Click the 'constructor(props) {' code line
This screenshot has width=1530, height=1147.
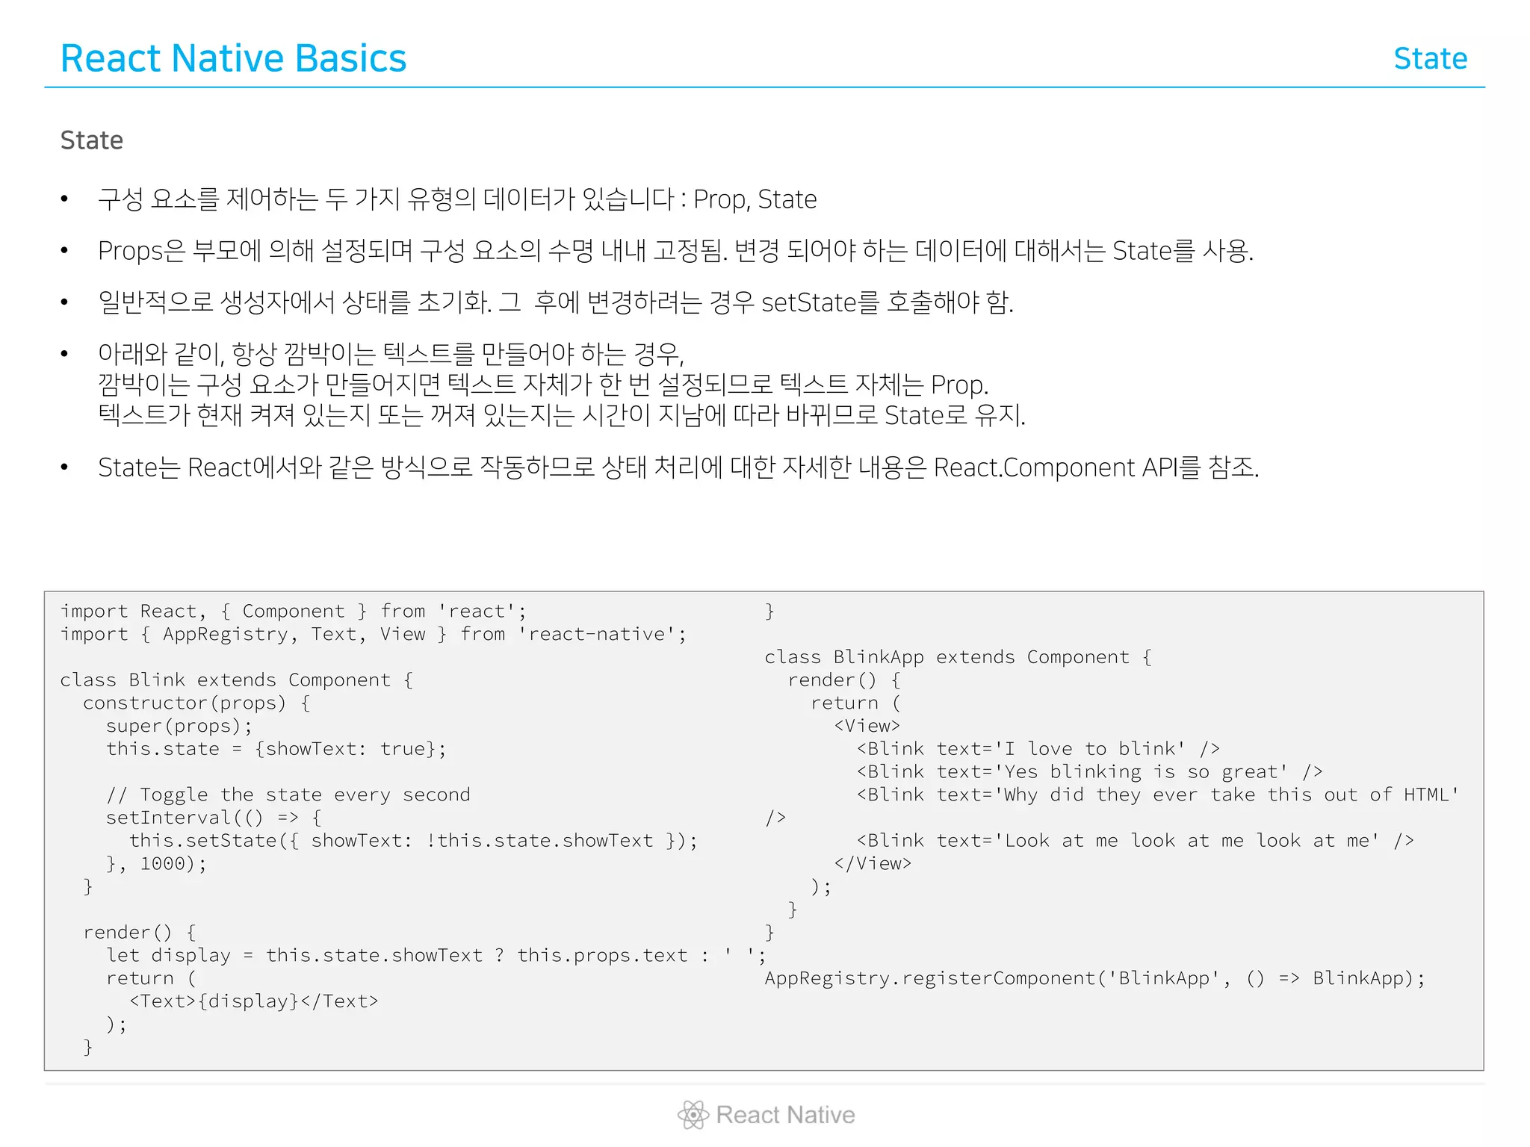pos(197,703)
